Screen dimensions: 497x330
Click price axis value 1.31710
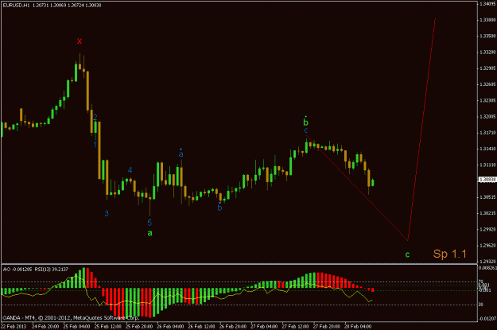pyautogui.click(x=487, y=133)
